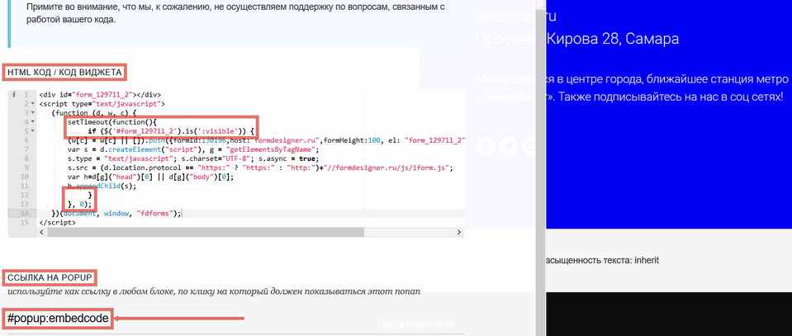Click the left arrow of the code scrollbar
Viewport: 792px width, 336px height.
click(x=42, y=232)
